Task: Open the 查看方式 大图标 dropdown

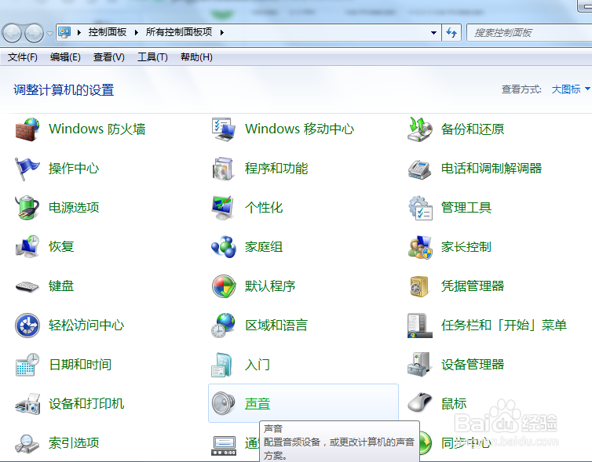Action: (571, 89)
